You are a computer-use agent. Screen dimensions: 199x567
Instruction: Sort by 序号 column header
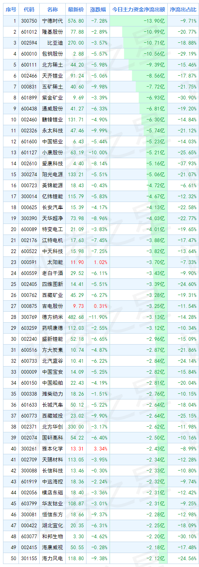pyautogui.click(x=11, y=9)
